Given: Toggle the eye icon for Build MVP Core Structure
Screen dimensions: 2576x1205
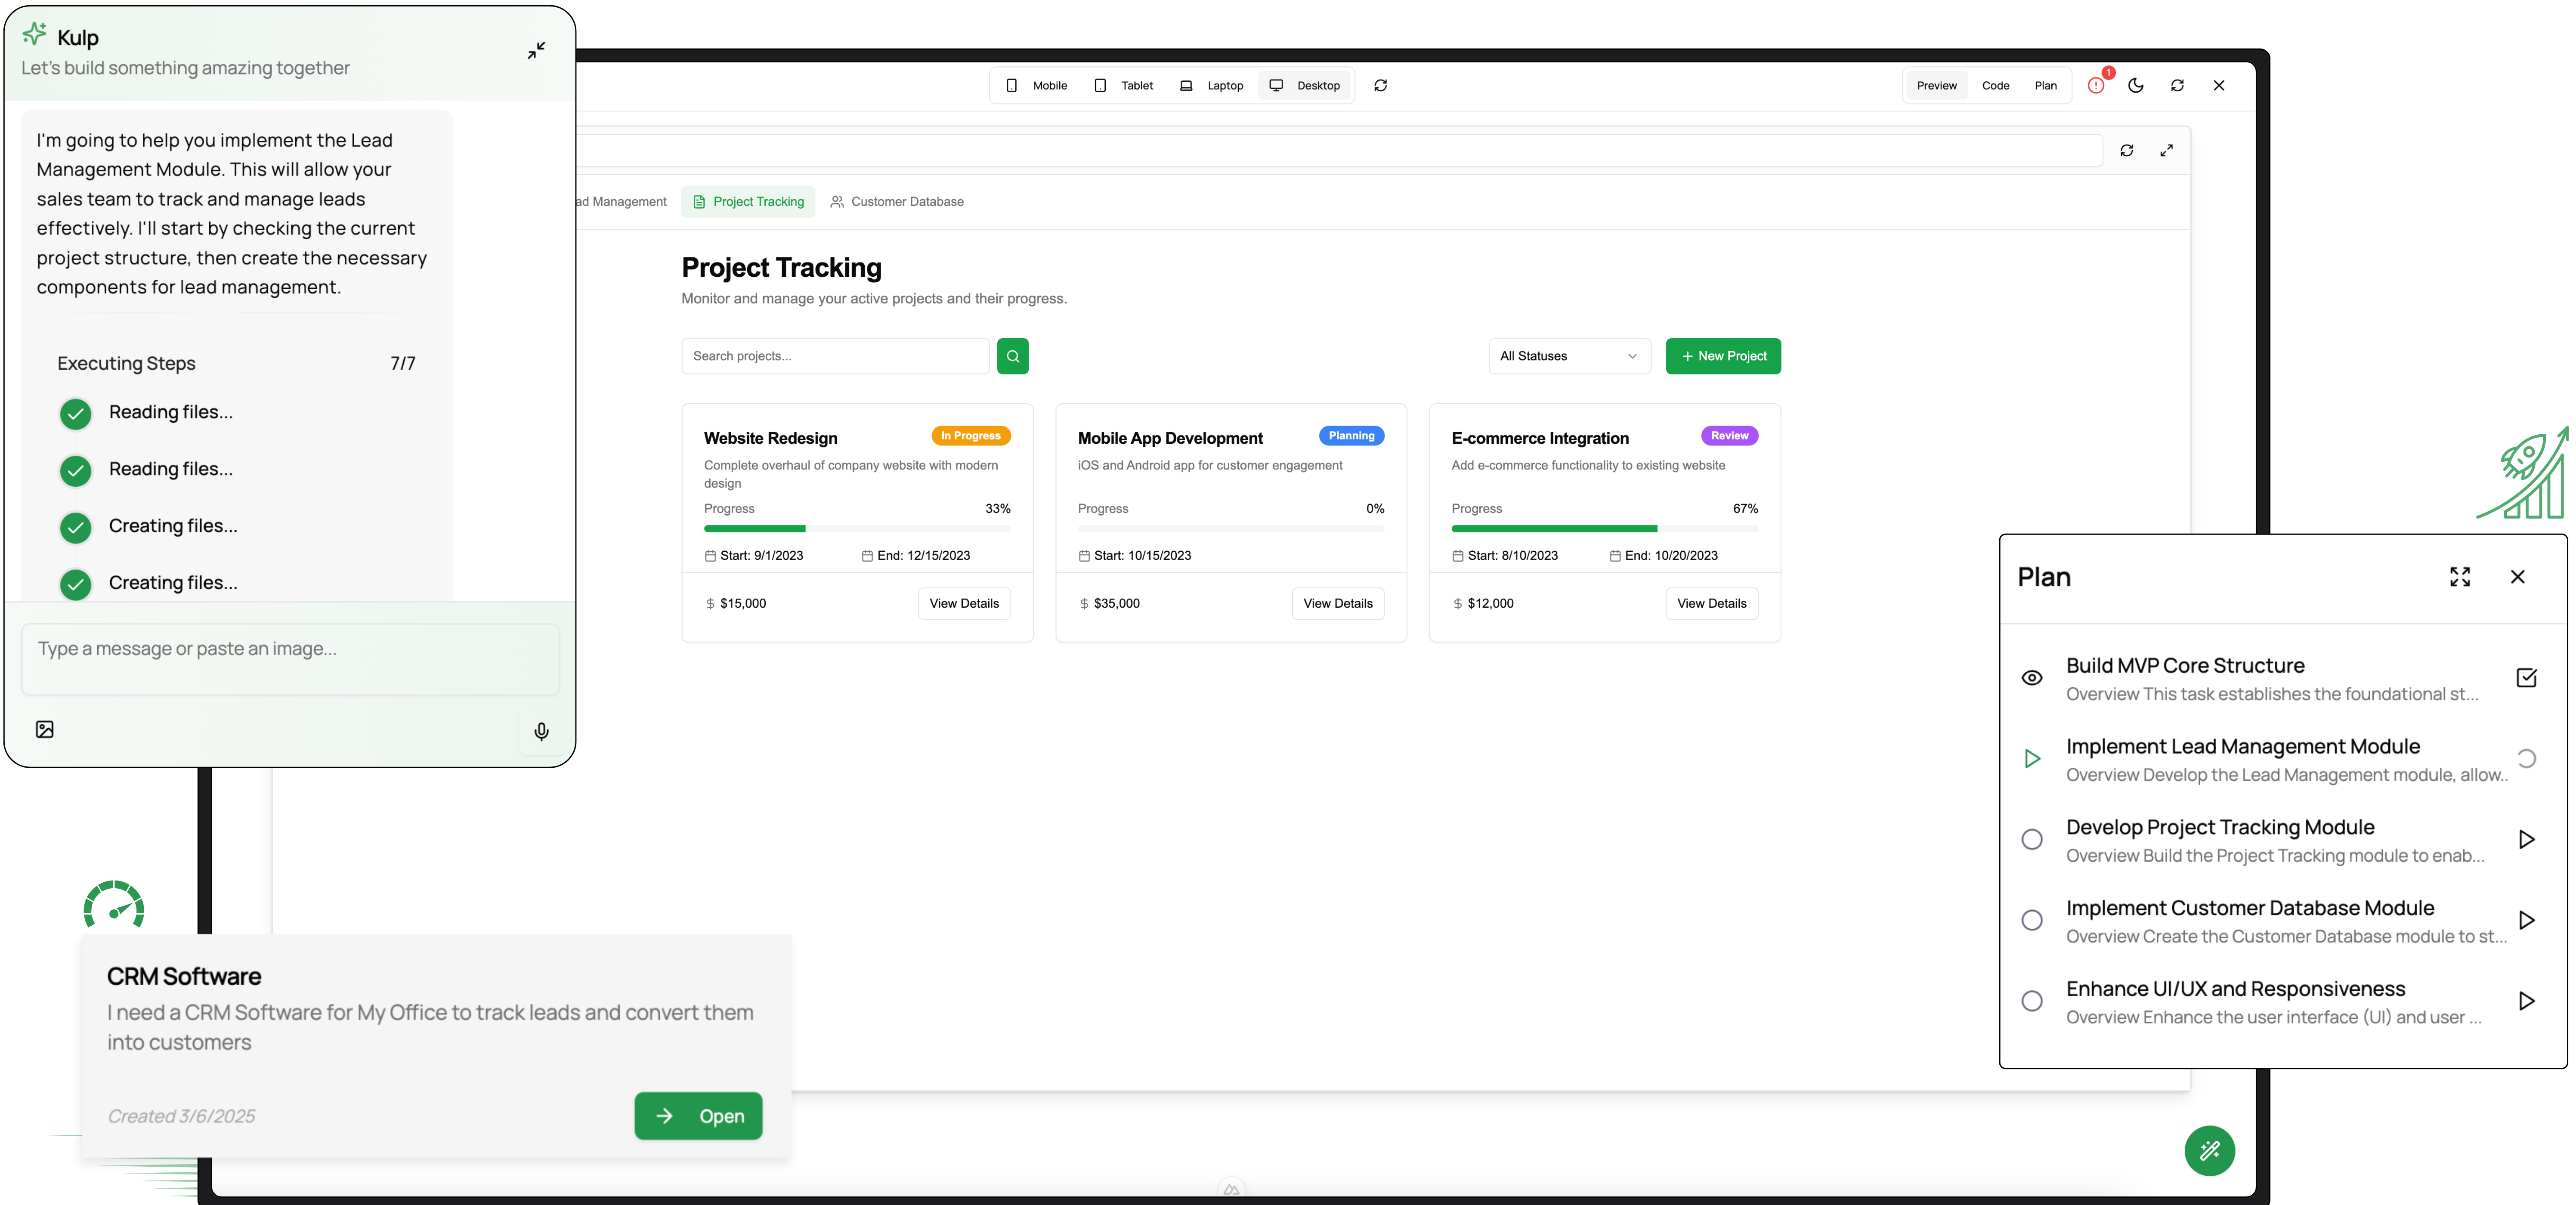Looking at the screenshot, I should [x=2032, y=678].
